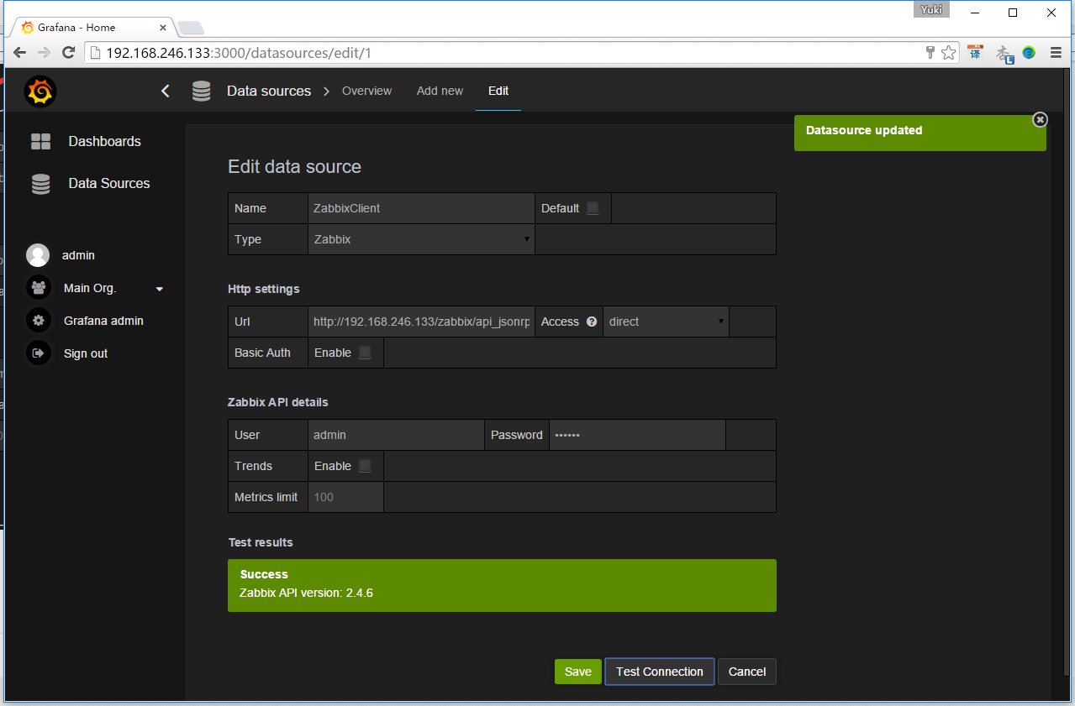Click the Save button
This screenshot has width=1075, height=706.
pos(578,672)
